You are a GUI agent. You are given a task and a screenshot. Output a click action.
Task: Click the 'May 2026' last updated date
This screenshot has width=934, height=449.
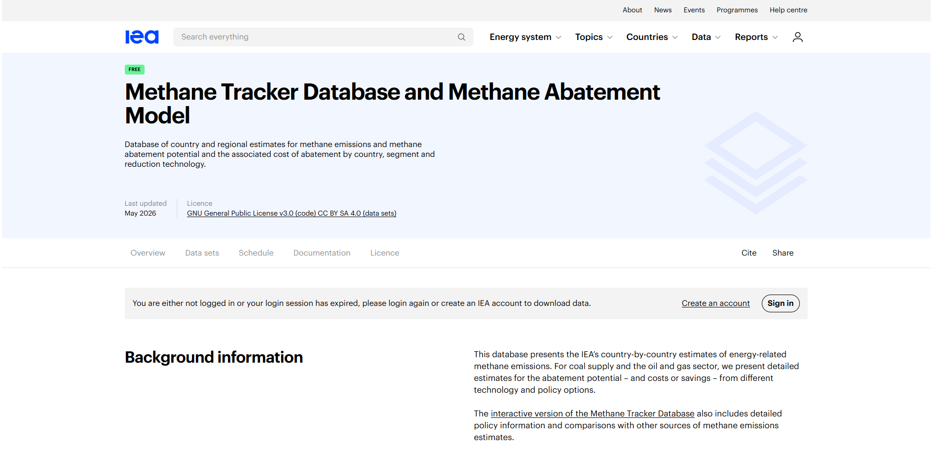point(140,213)
